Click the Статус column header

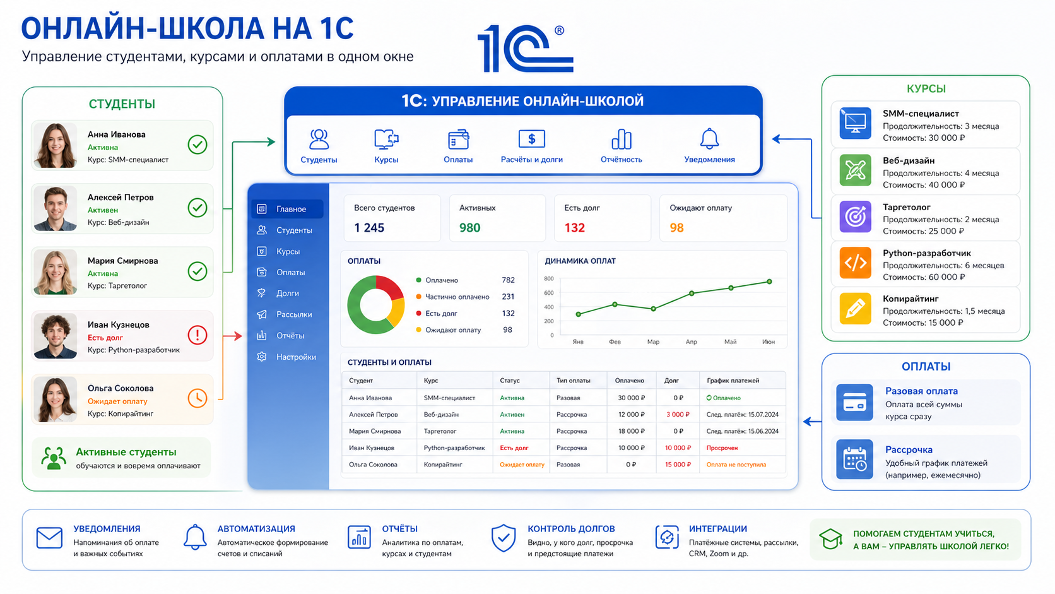510,381
